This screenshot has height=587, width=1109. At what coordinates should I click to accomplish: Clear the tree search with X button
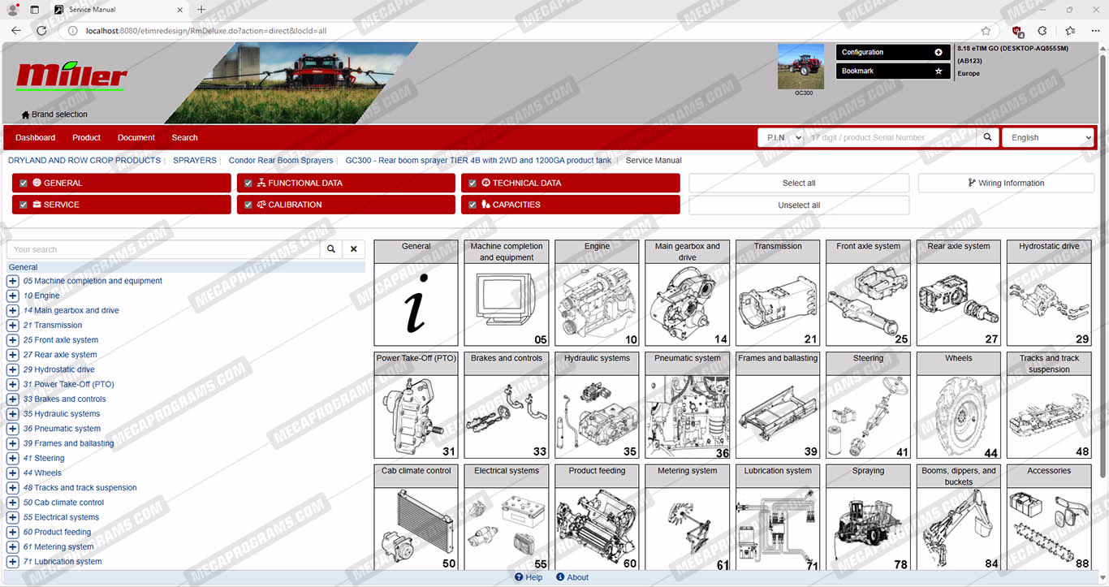click(x=353, y=249)
